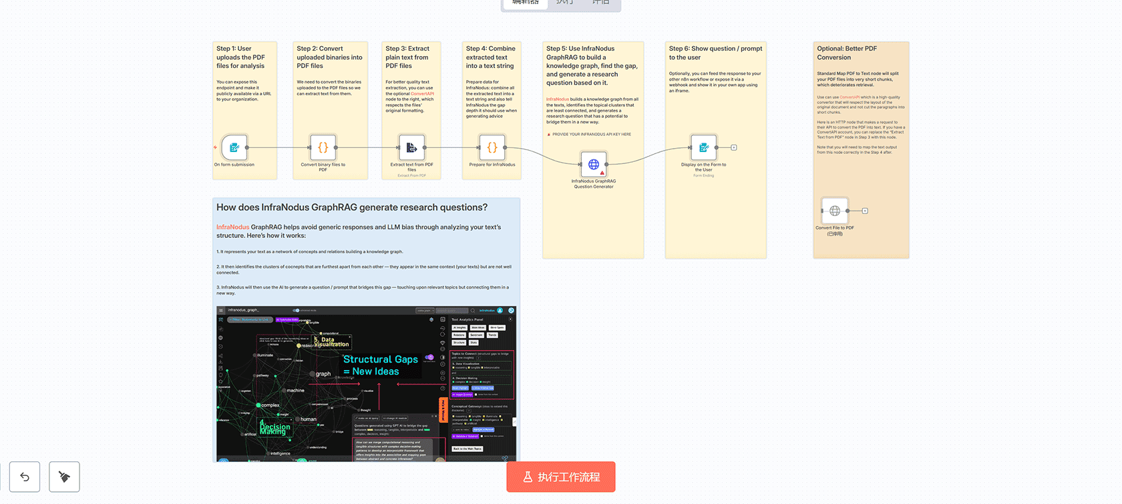Open InfraNodus GraphRAG Question Generator node

[x=593, y=164]
